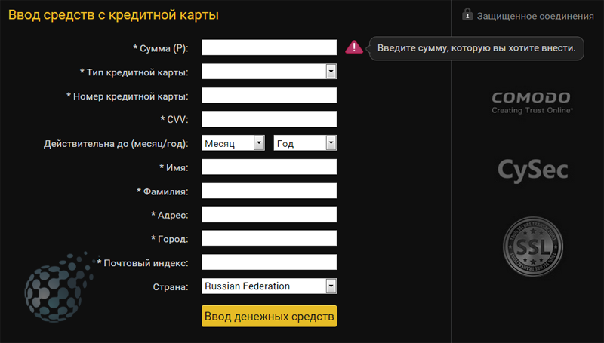Click the Comodo trust logo
This screenshot has width=604, height=343.
click(x=532, y=103)
